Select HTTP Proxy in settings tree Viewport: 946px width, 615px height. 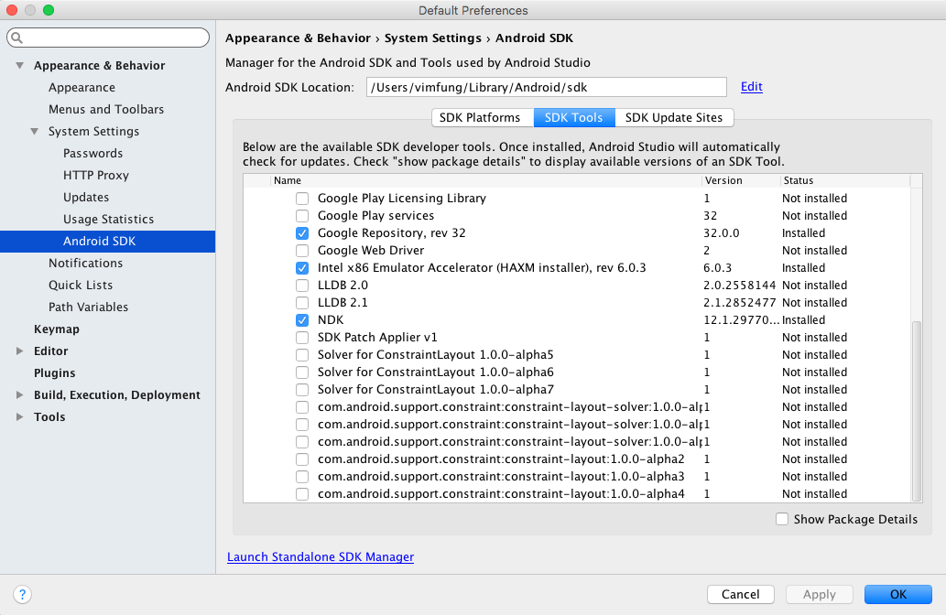[x=95, y=176]
